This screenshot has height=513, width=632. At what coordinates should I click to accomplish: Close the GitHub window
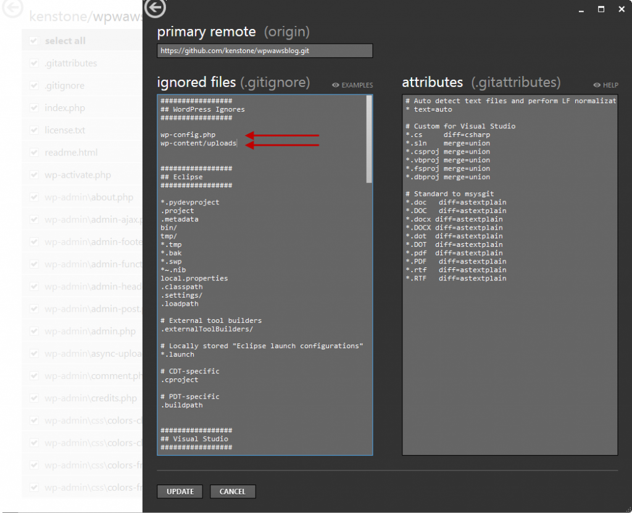tap(621, 9)
